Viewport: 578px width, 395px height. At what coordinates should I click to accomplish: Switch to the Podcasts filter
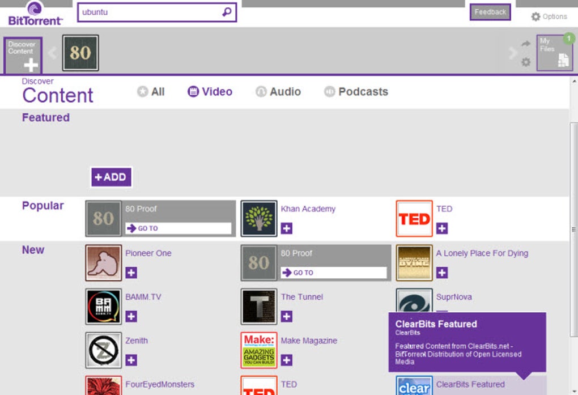point(356,91)
